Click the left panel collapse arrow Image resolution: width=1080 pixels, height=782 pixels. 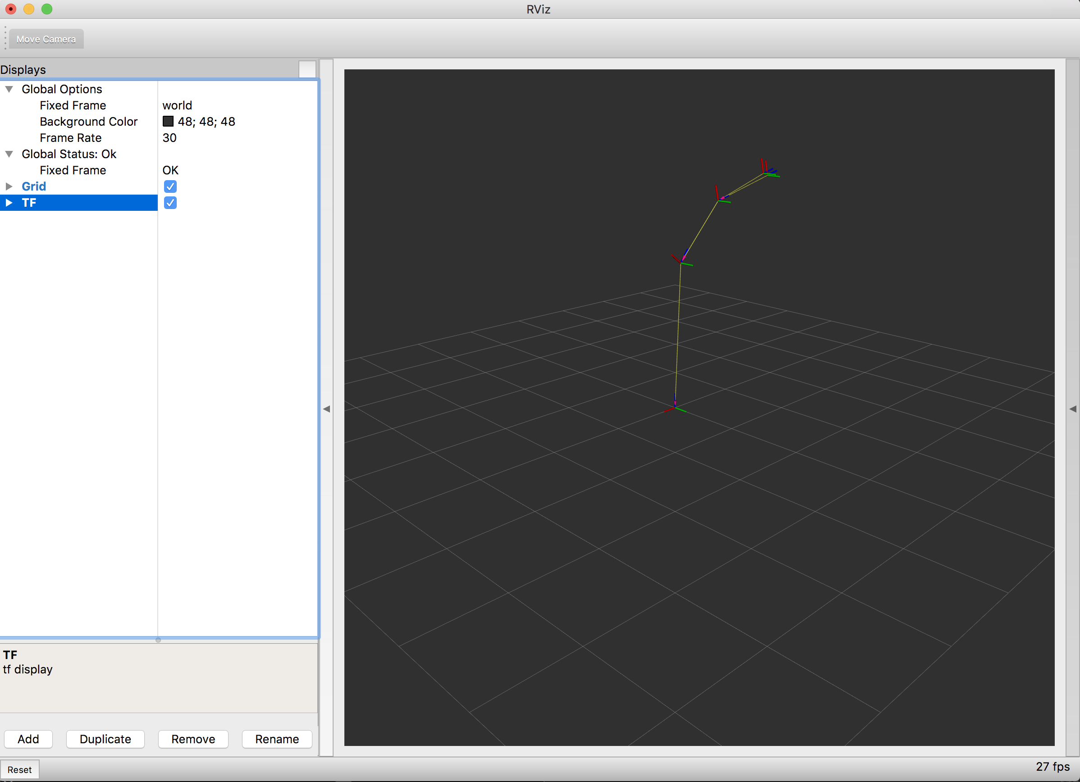pyautogui.click(x=327, y=408)
